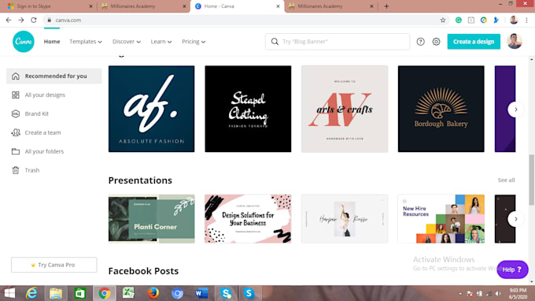535x301 pixels.
Task: Open Firefox from the taskbar
Action: 153,293
